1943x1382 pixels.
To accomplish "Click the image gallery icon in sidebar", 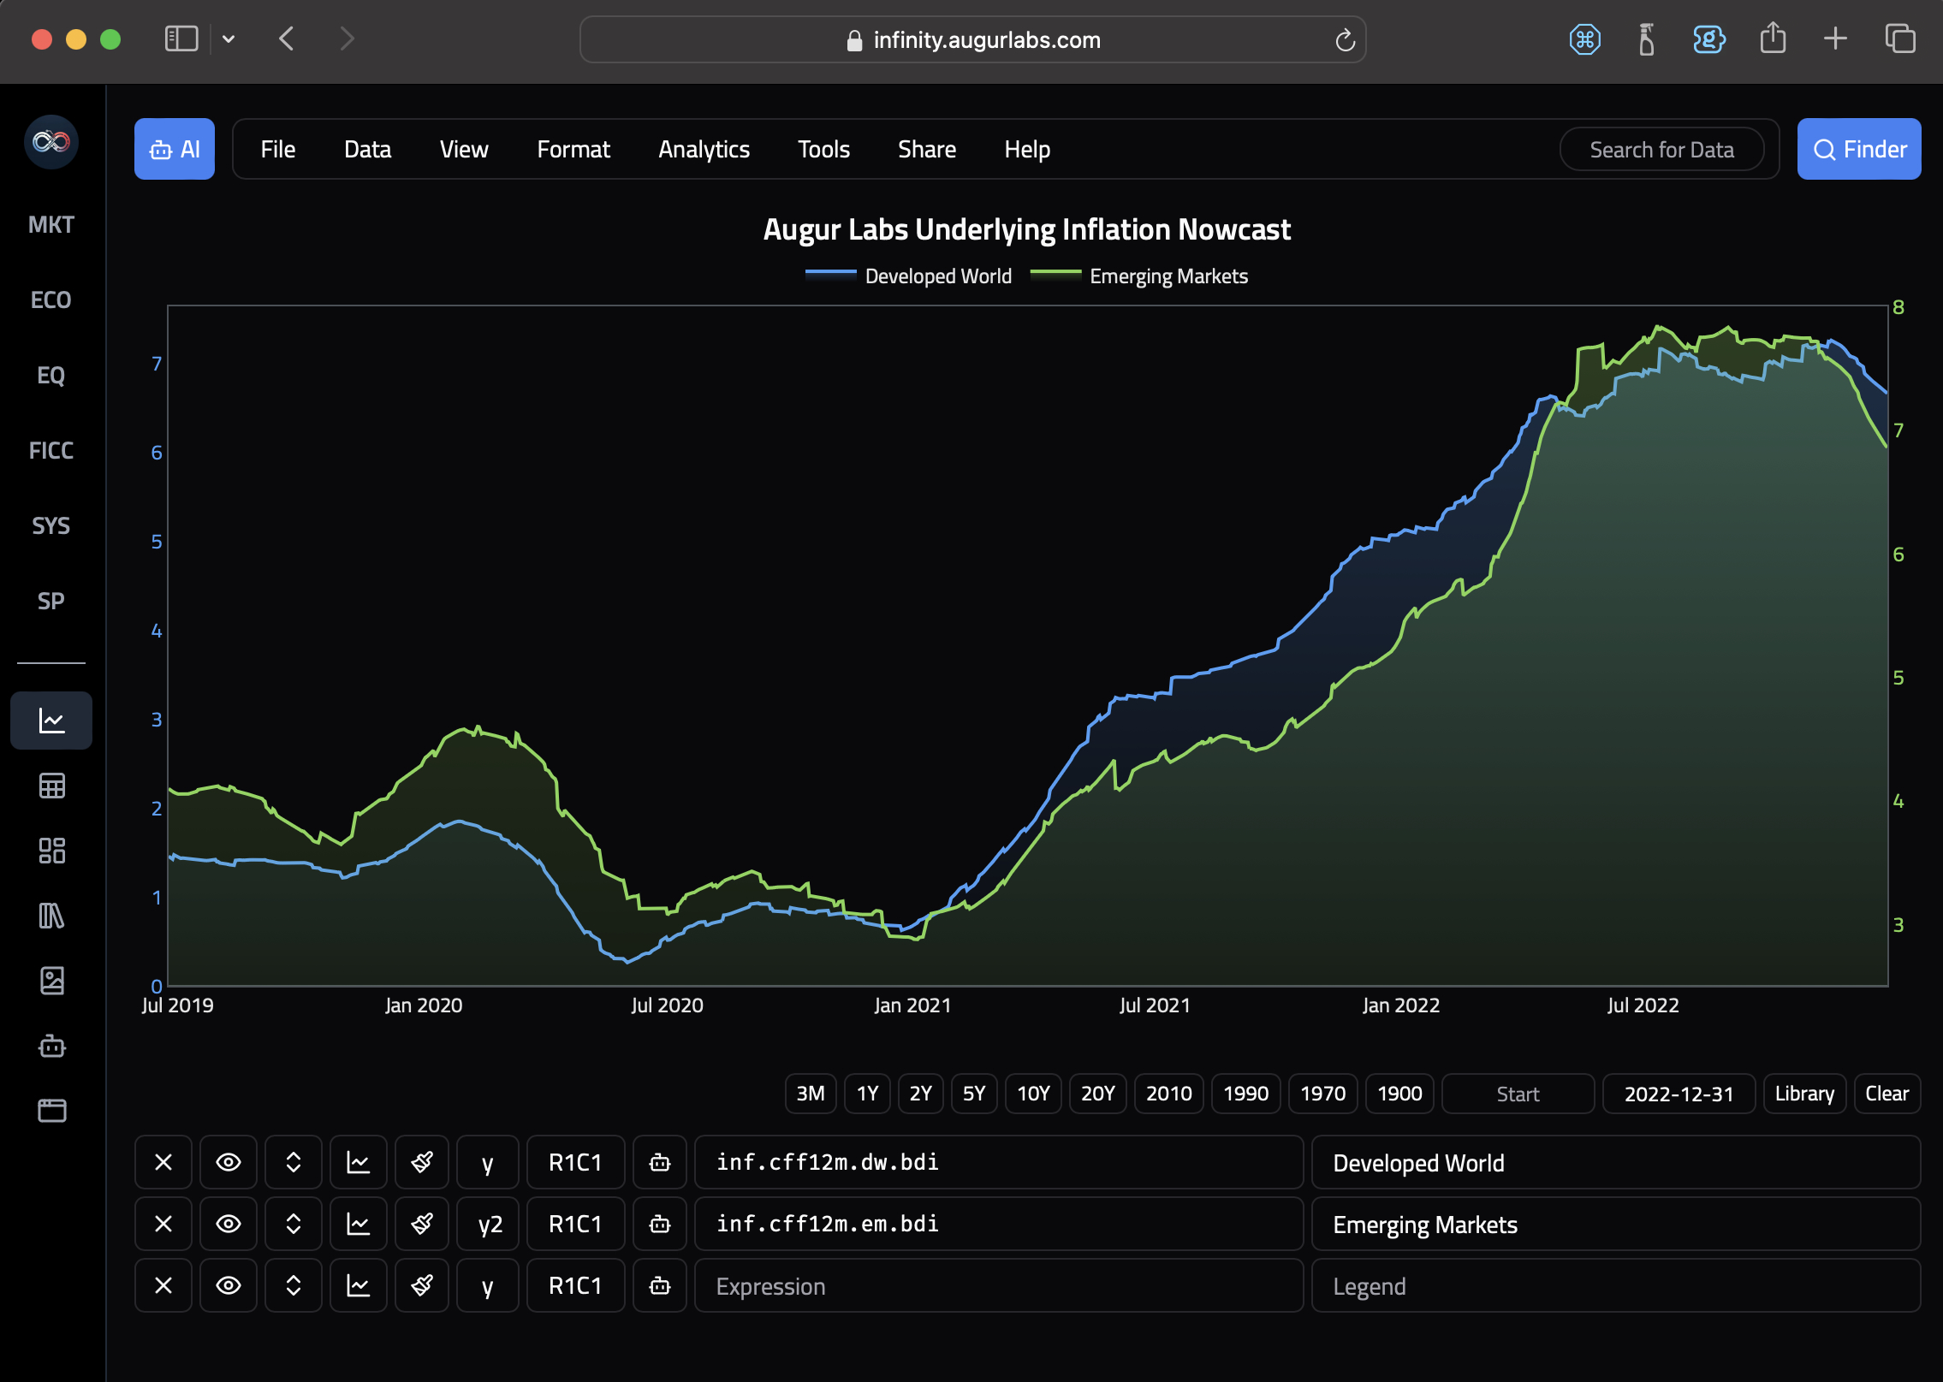I will click(x=51, y=981).
